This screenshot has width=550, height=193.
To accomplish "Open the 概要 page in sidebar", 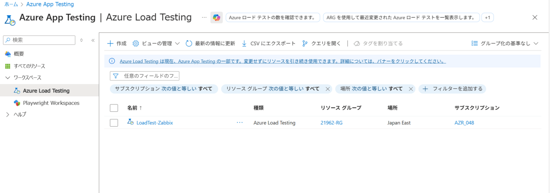I will [19, 54].
